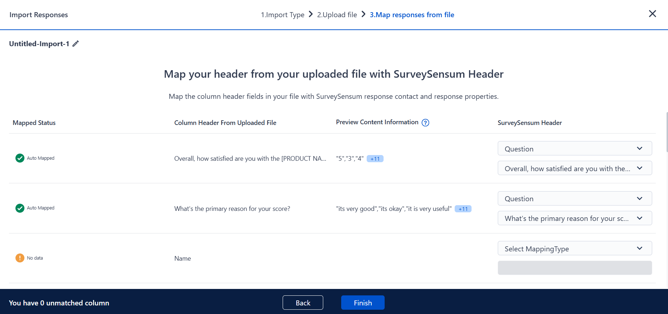
Task: Click the help icon near Preview Content Information
Action: [425, 123]
